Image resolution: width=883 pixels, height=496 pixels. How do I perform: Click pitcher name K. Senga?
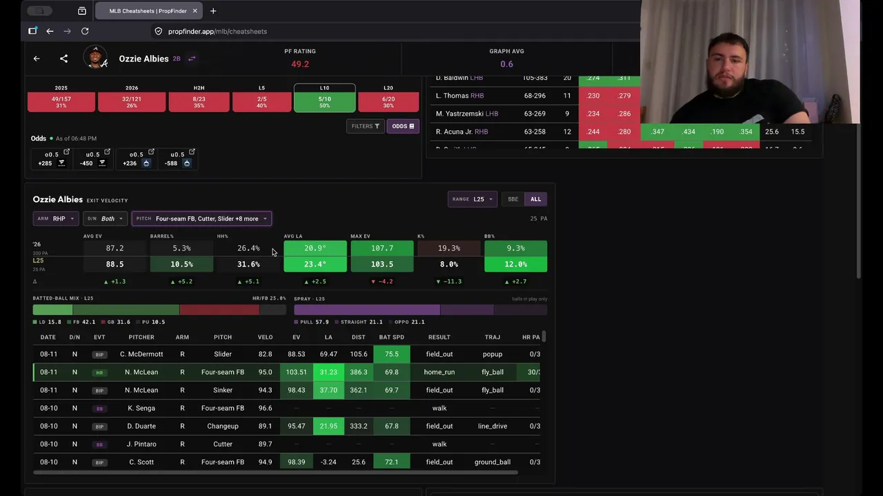[141, 408]
